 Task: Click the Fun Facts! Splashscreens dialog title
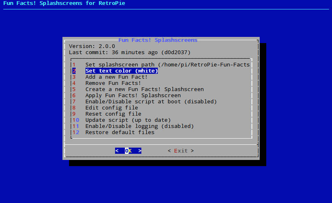158,40
